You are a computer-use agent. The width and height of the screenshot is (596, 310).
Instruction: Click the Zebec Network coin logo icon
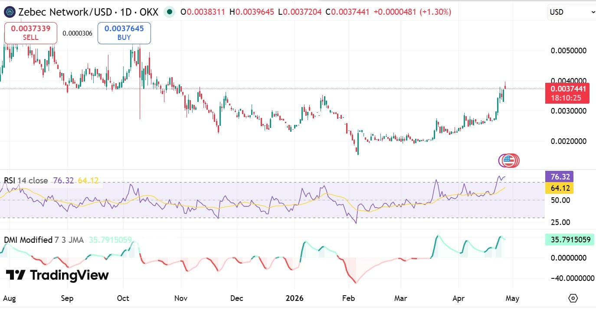(x=10, y=12)
